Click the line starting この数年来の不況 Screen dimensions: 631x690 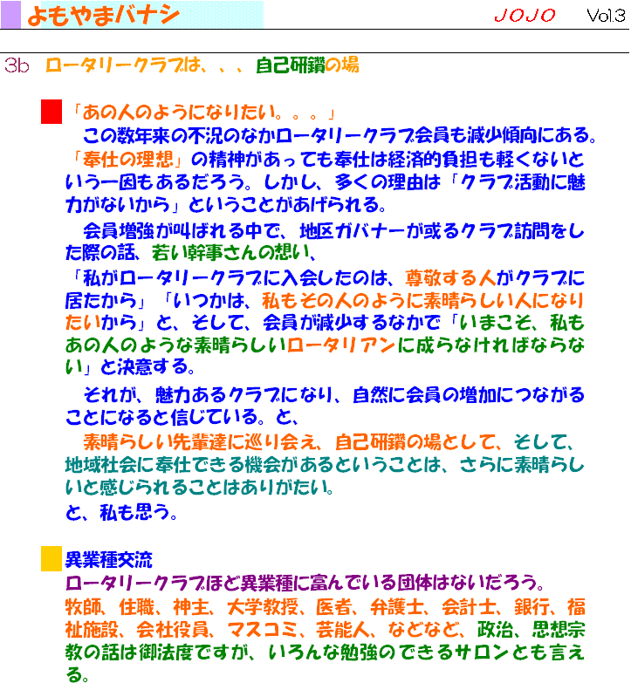pos(339,135)
